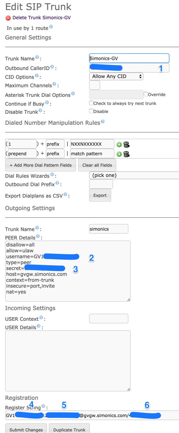Click the Asterisk Trunk Dial Options field
The image size is (179, 433).
coord(116,95)
